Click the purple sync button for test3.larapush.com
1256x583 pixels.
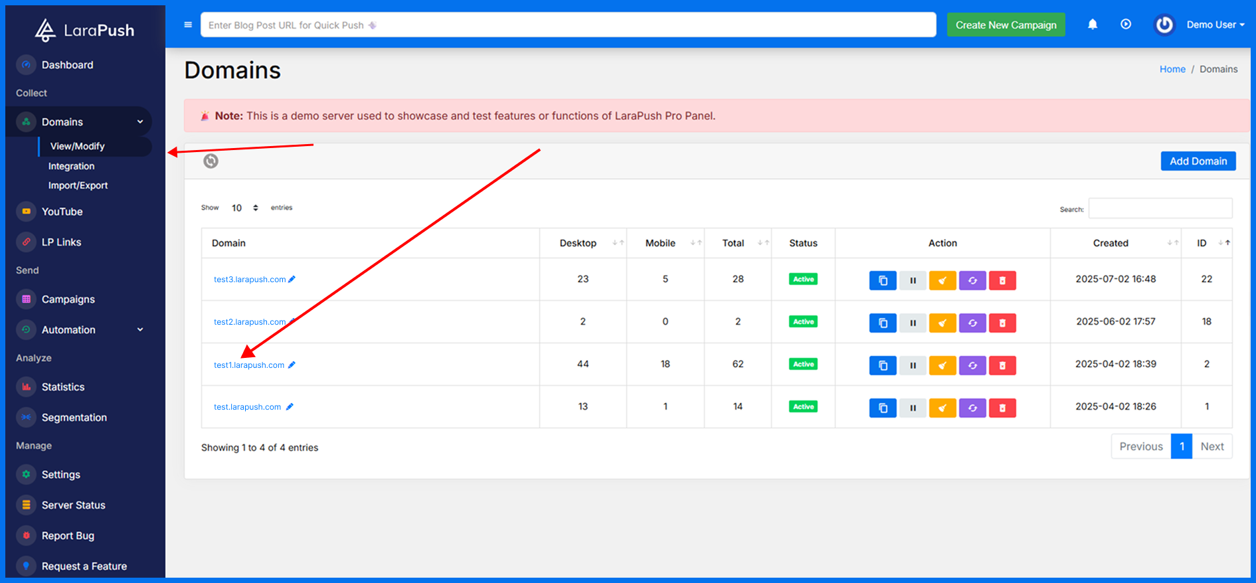972,280
